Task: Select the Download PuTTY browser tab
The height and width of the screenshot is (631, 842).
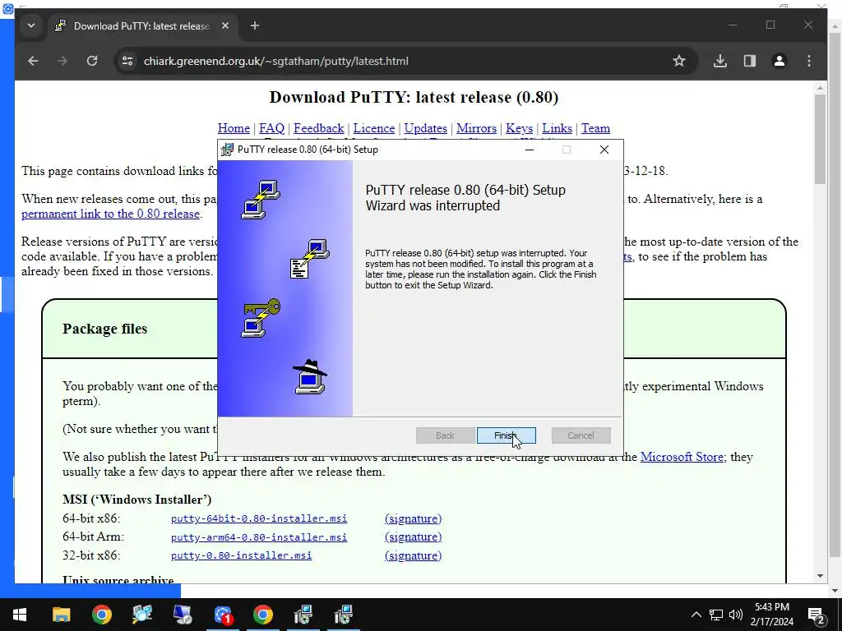Action: 143,25
